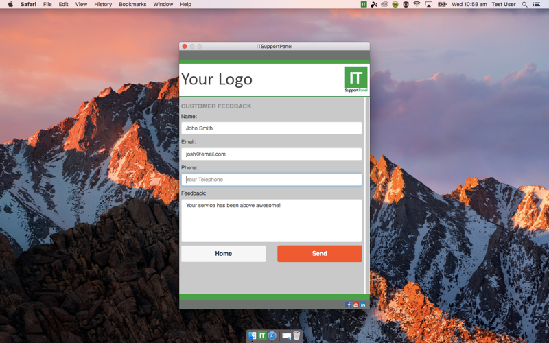The width and height of the screenshot is (549, 343).
Task: Click the Email: label
Action: (x=188, y=142)
